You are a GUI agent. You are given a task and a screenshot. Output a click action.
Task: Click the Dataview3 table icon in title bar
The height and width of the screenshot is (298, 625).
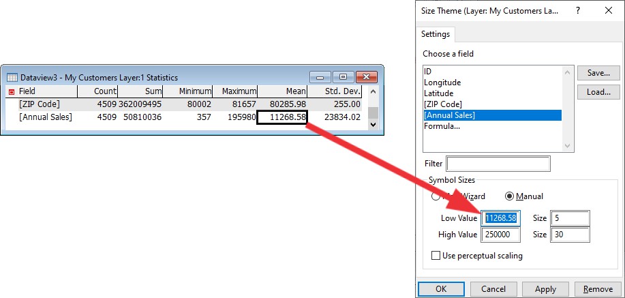(x=12, y=77)
